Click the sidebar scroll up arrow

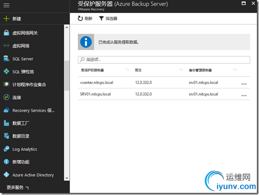67,27
